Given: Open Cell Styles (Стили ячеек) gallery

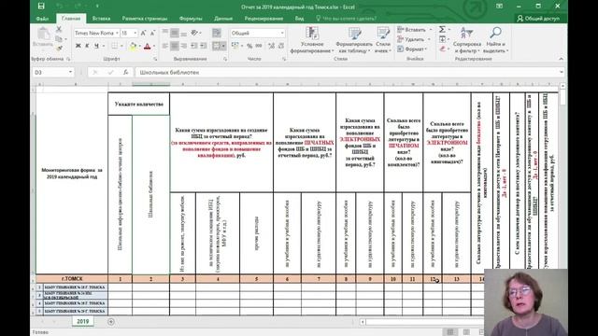Looking at the screenshot, I should point(382,40).
